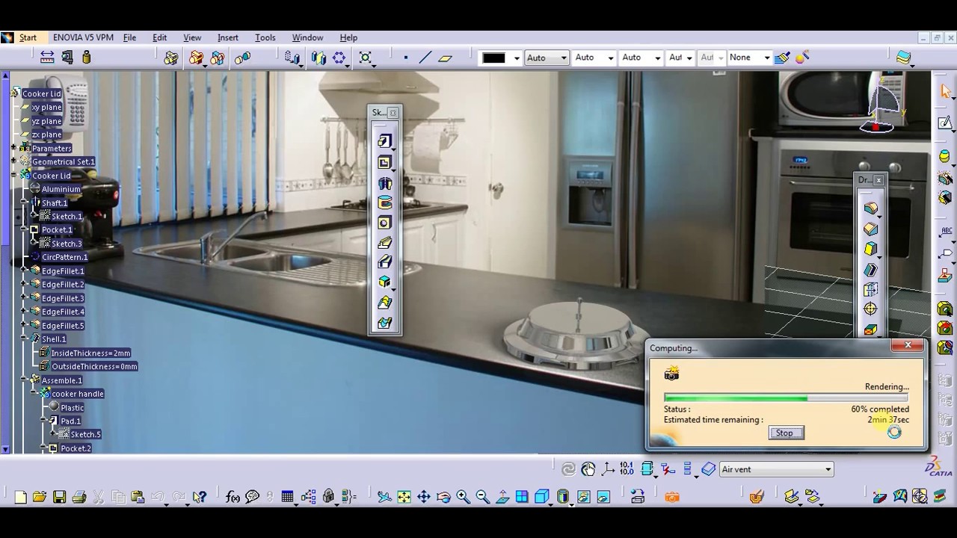Open the Start menu
Image resolution: width=957 pixels, height=538 pixels.
click(x=28, y=37)
